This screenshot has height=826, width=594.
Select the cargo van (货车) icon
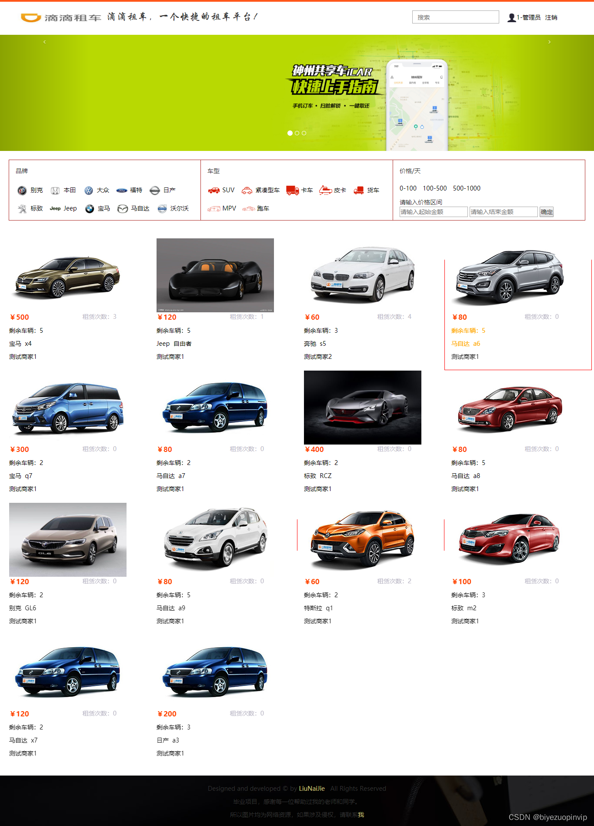pos(359,190)
